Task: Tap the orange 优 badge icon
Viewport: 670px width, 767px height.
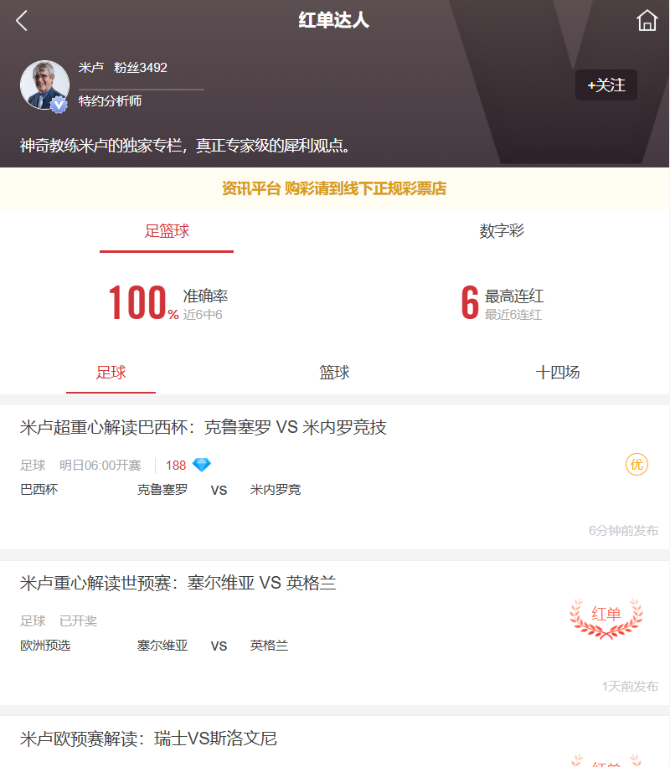Action: (636, 465)
